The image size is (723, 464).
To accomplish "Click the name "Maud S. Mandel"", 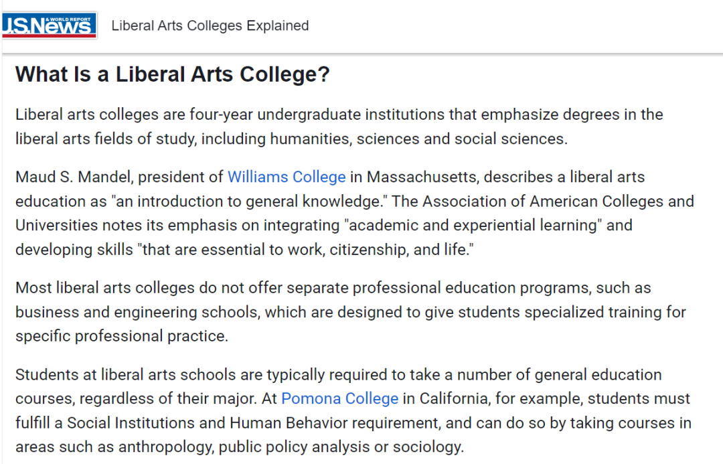I will click(x=72, y=177).
